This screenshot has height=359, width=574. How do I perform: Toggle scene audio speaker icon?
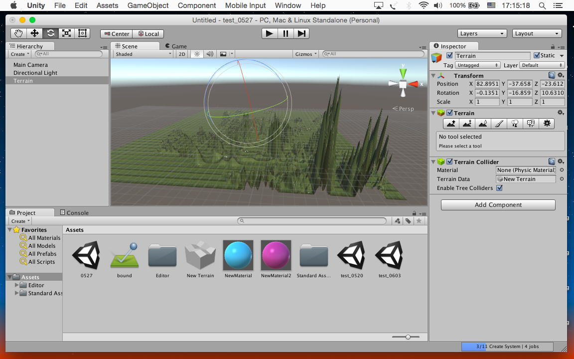(210, 54)
